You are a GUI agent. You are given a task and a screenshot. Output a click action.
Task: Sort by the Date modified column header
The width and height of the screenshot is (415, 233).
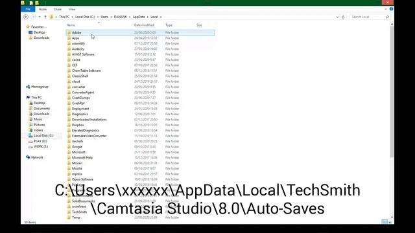click(144, 25)
